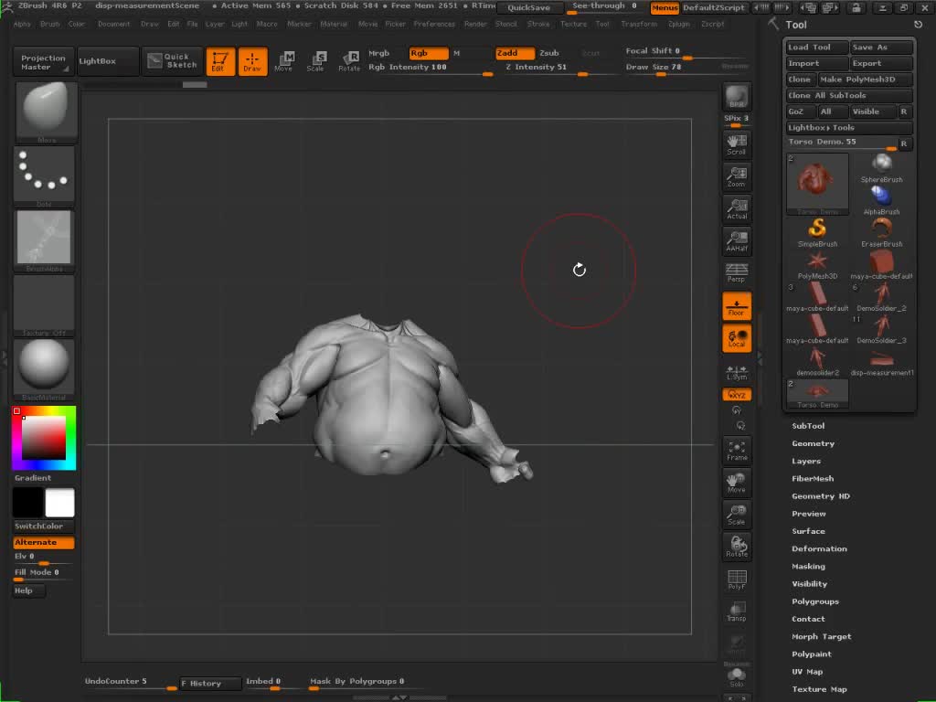This screenshot has height=702, width=936.
Task: Pick a color in the color picker square
Action: 44,438
